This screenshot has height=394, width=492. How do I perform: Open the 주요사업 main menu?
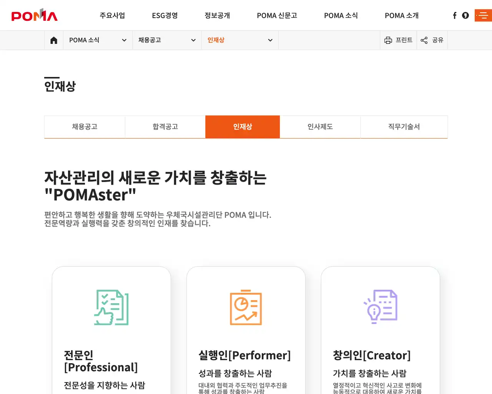click(x=112, y=15)
